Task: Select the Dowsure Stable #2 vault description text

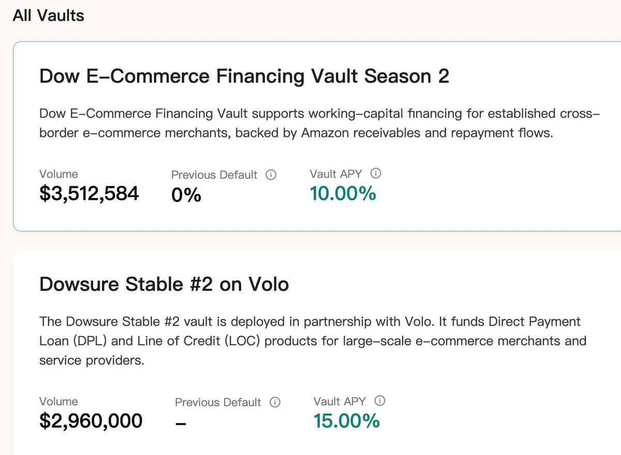Action: click(x=313, y=341)
